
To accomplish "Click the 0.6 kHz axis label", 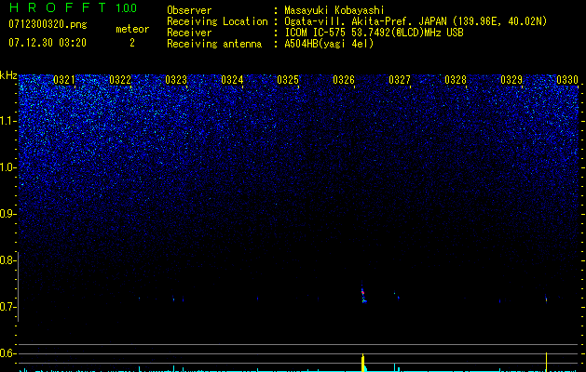I will 7,353.
